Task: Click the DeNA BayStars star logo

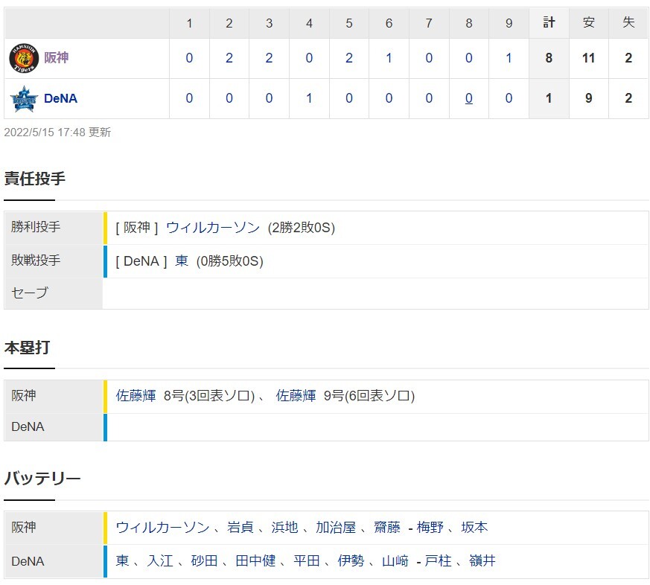Action: tap(24, 98)
